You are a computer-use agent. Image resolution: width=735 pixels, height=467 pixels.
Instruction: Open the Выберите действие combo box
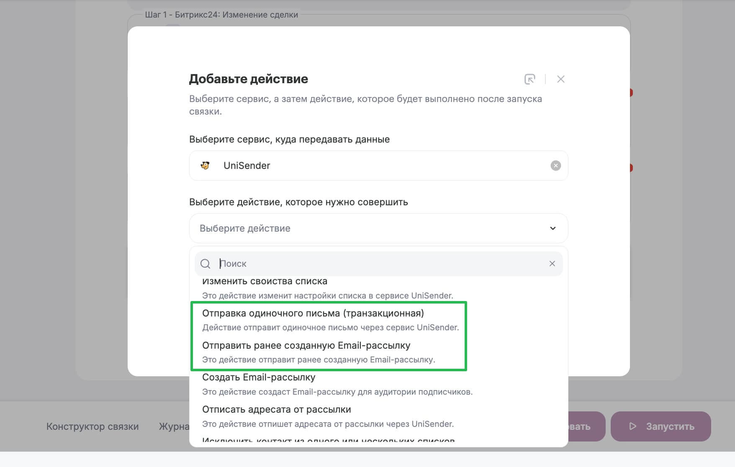(378, 228)
